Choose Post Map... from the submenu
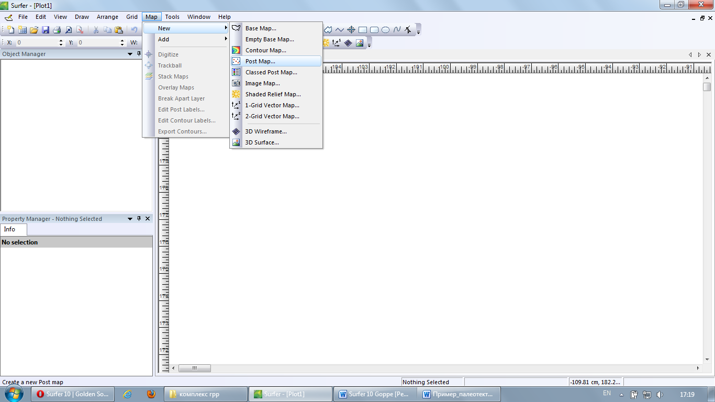Viewport: 715px width, 402px height. tap(276, 61)
